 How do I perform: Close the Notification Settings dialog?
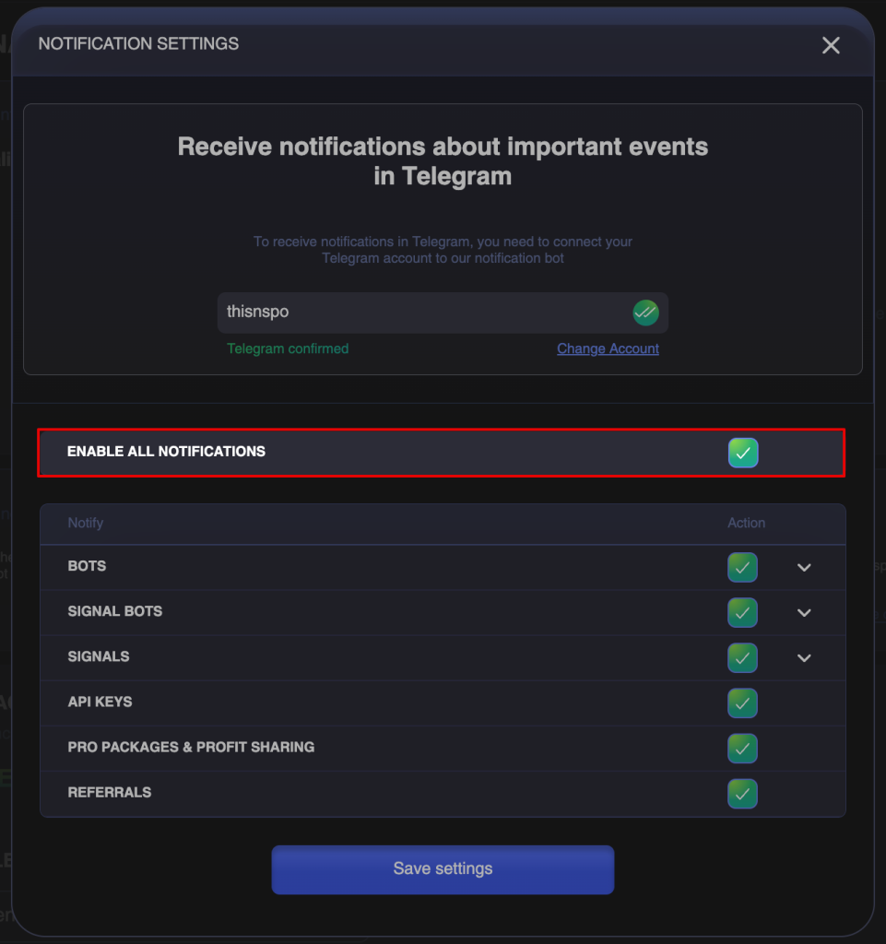tap(831, 45)
